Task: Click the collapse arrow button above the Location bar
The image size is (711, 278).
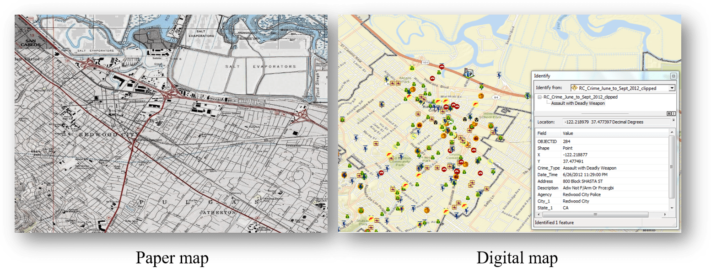Action: [x=669, y=113]
